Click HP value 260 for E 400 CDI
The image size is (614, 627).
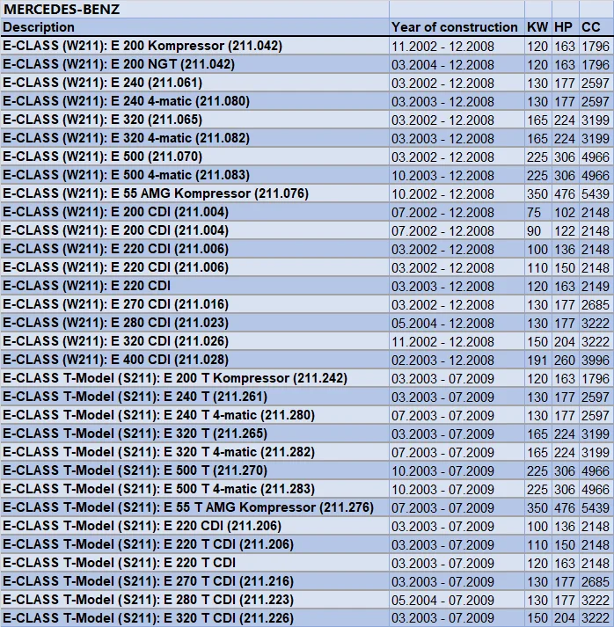(566, 360)
